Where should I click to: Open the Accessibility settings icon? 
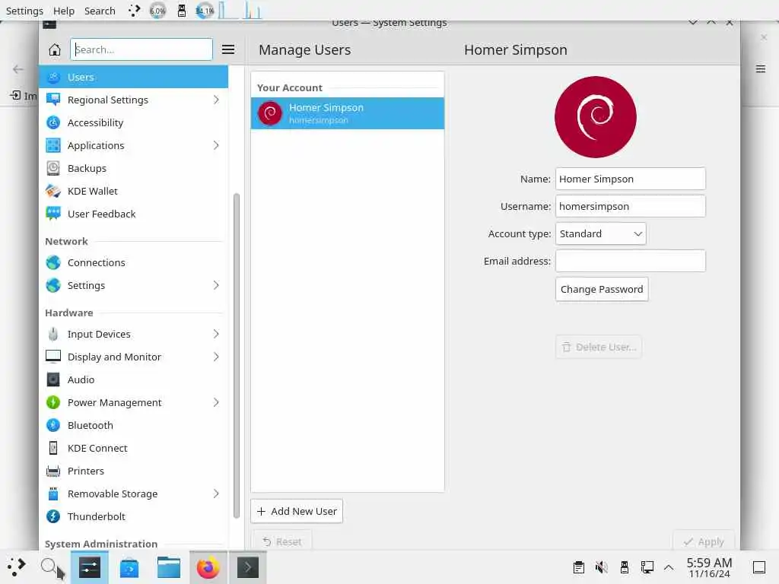[53, 122]
